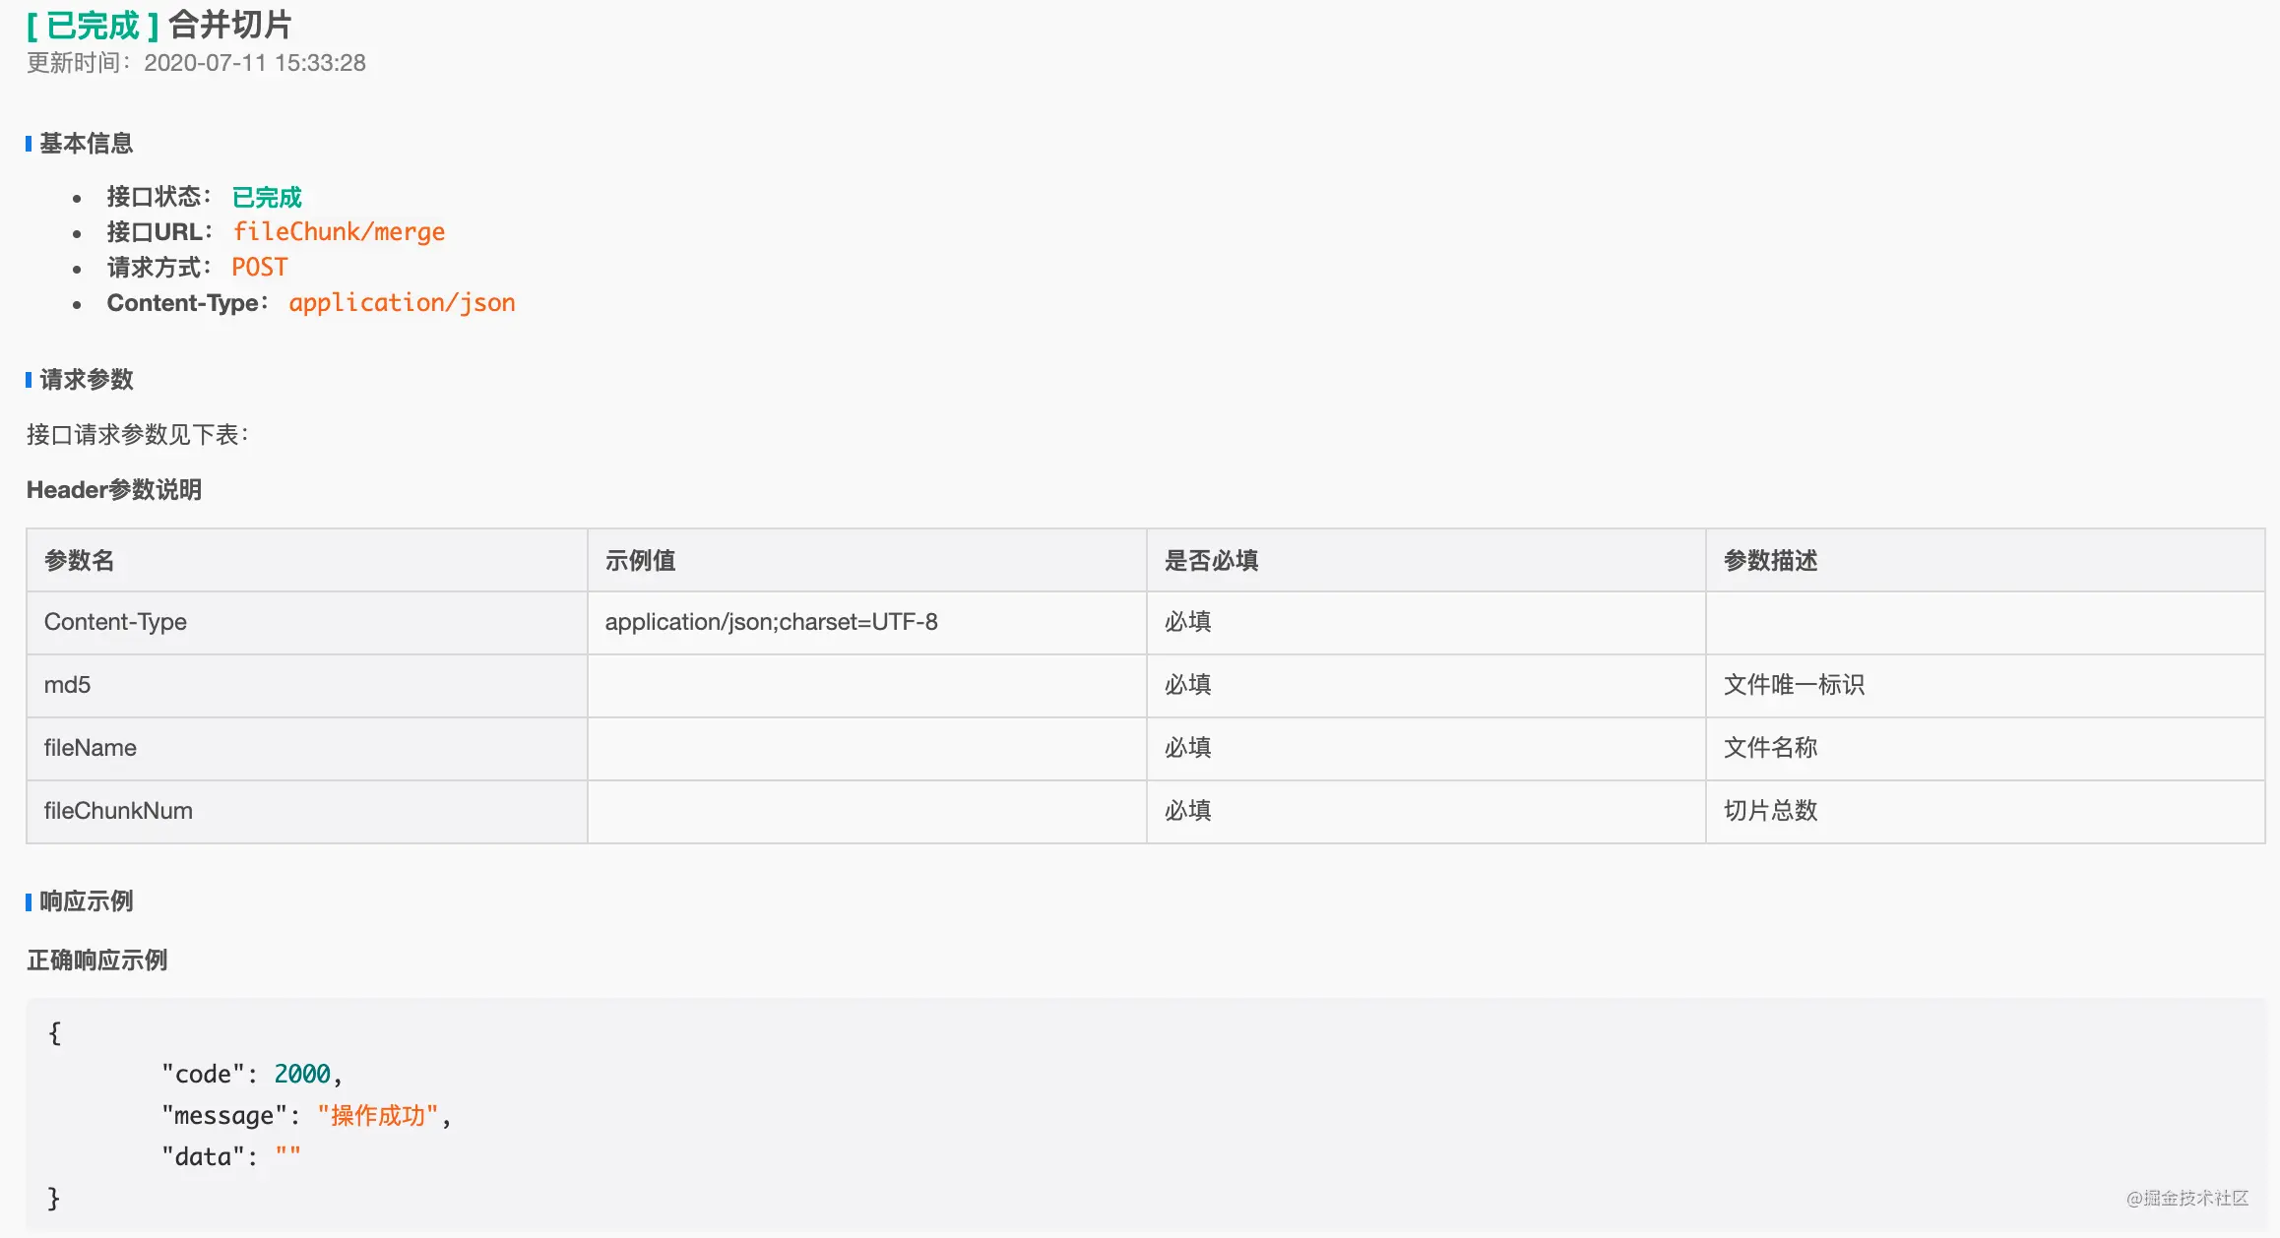Click the 文件唯一标识 description cell

[x=1794, y=685]
